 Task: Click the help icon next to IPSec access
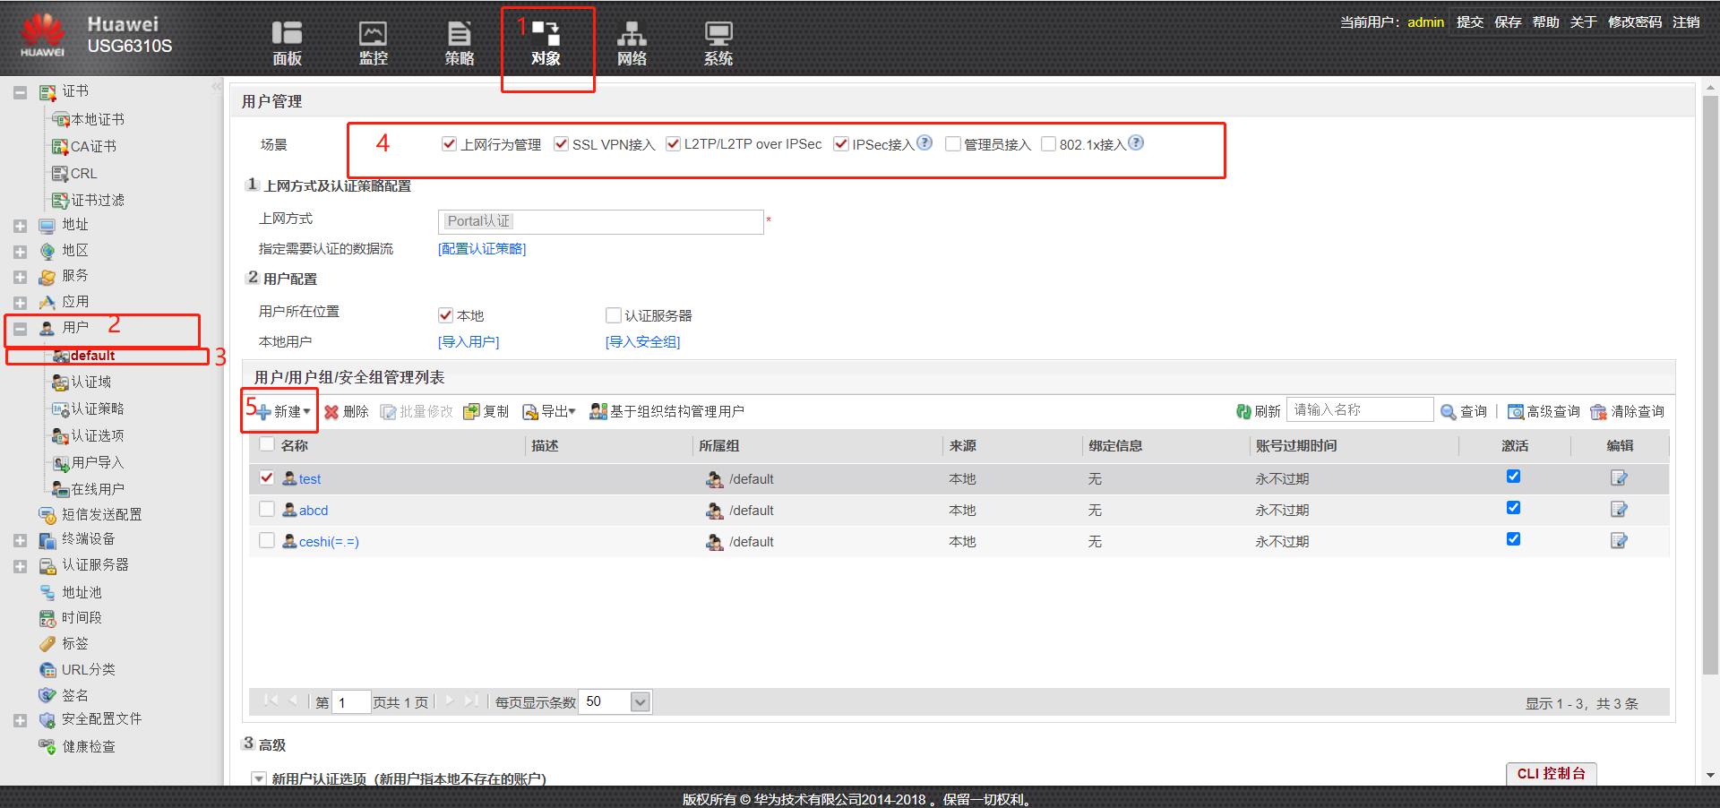tap(924, 143)
